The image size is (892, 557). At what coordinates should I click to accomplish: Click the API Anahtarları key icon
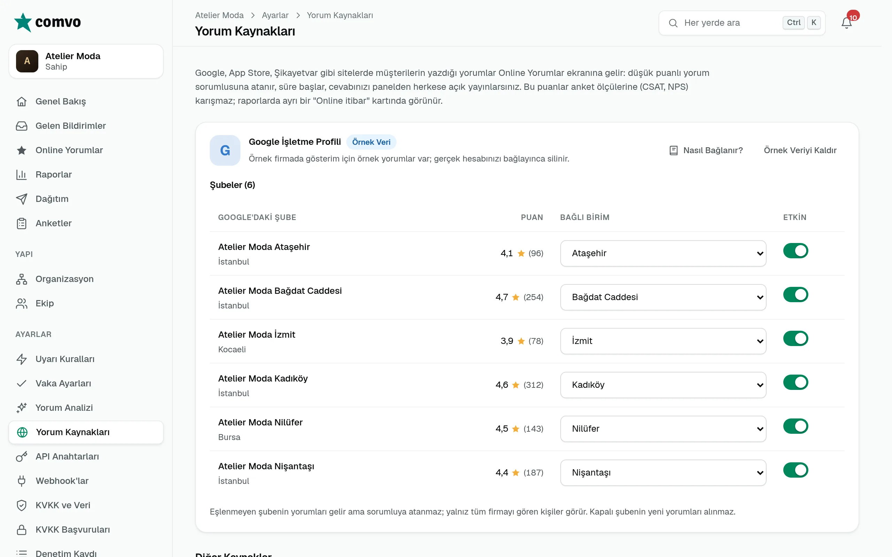pos(22,456)
